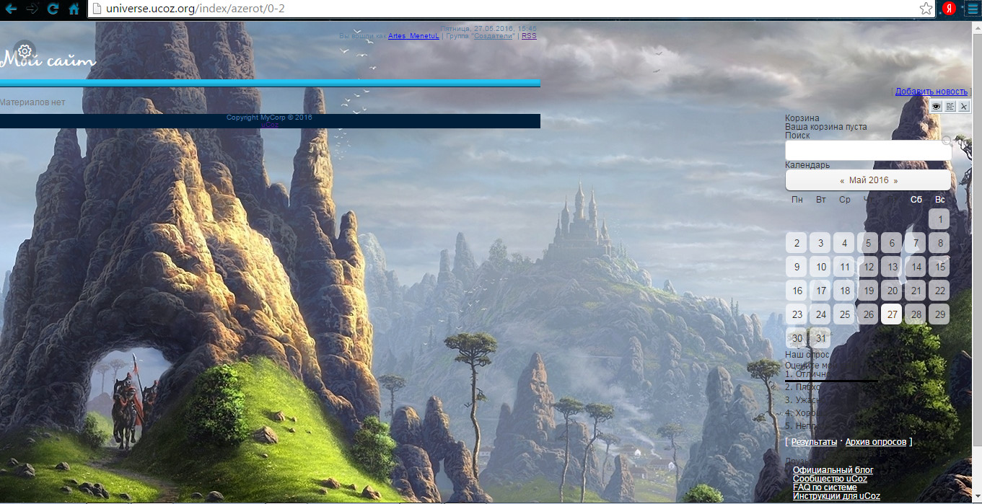The width and height of the screenshot is (982, 504).
Task: Click the Календарь block heading
Action: (807, 165)
